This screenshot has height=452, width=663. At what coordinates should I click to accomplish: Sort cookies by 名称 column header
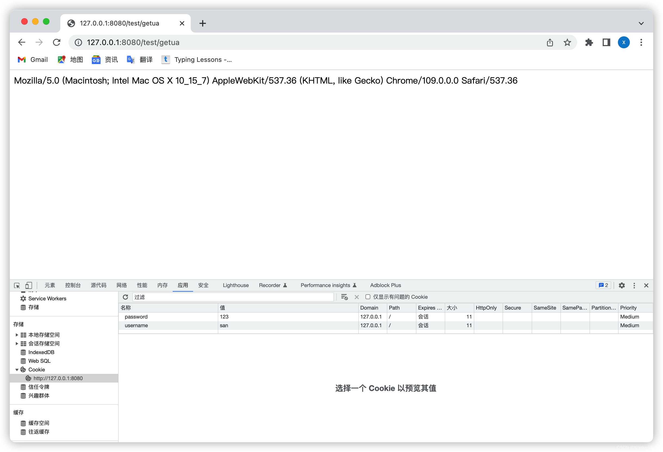[168, 308]
